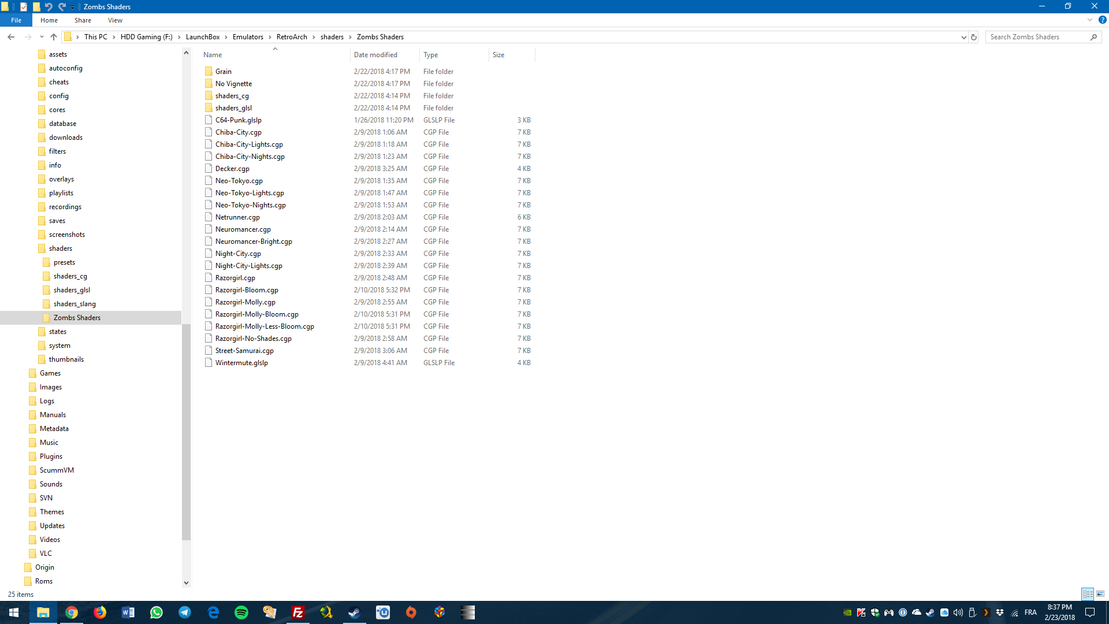Viewport: 1109px width, 624px height.
Task: Sort files by Date modified column
Action: (375, 55)
